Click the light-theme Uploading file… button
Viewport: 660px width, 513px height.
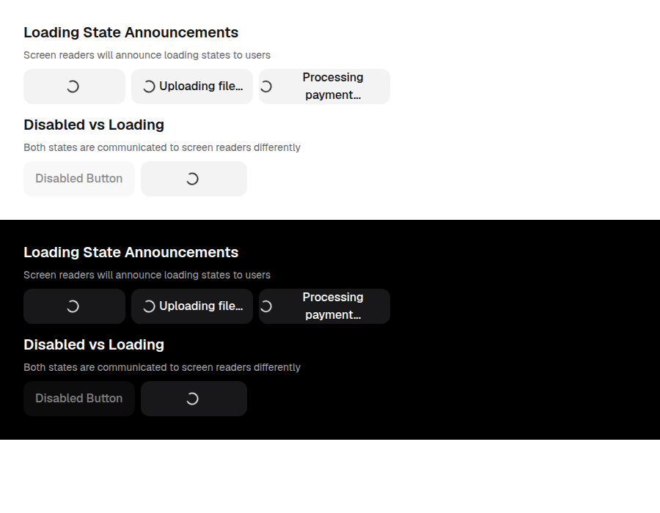pyautogui.click(x=192, y=86)
